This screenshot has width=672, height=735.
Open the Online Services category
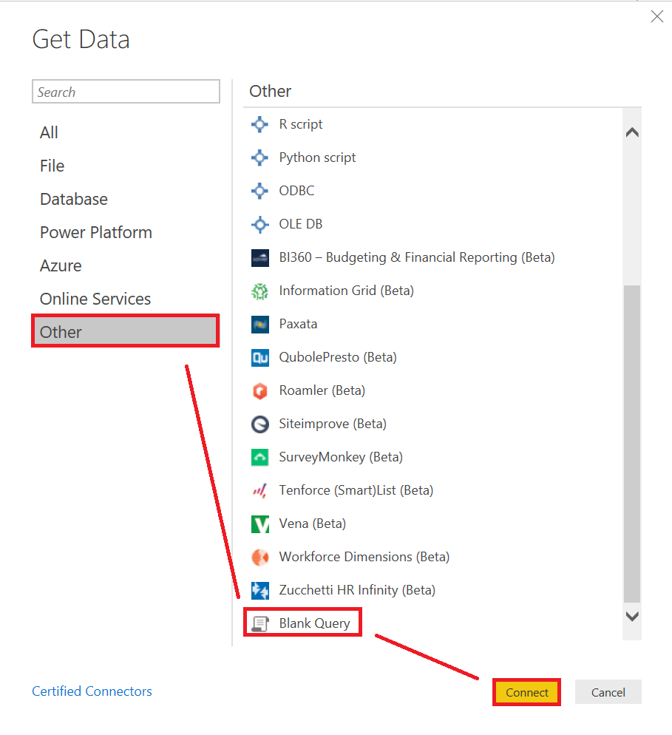point(95,299)
